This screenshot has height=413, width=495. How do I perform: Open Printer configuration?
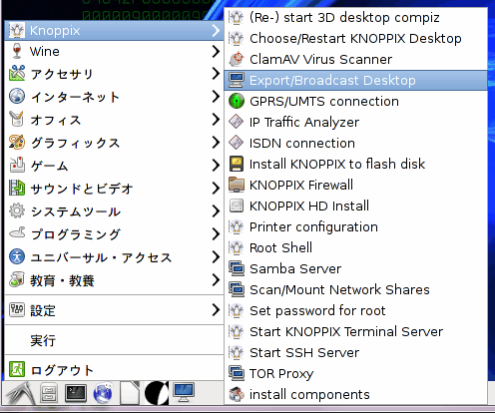pyautogui.click(x=356, y=226)
